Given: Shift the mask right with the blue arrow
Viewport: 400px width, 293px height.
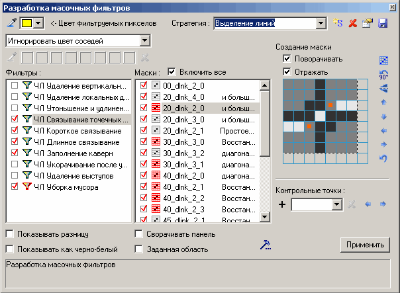Looking at the screenshot, I should pyautogui.click(x=383, y=144).
